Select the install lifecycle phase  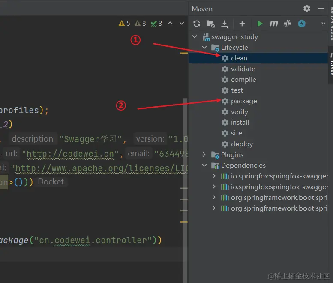click(258, 122)
